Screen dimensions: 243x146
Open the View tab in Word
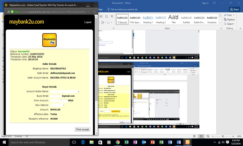pyautogui.click(x=100, y=9)
